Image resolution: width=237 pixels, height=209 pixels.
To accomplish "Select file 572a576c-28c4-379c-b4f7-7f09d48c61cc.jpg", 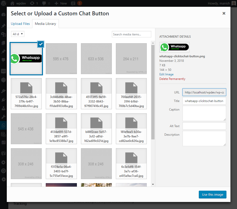I will click(x=26, y=94).
